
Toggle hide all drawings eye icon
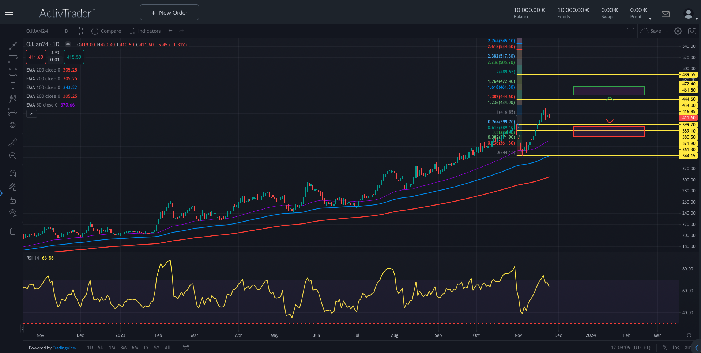point(13,213)
